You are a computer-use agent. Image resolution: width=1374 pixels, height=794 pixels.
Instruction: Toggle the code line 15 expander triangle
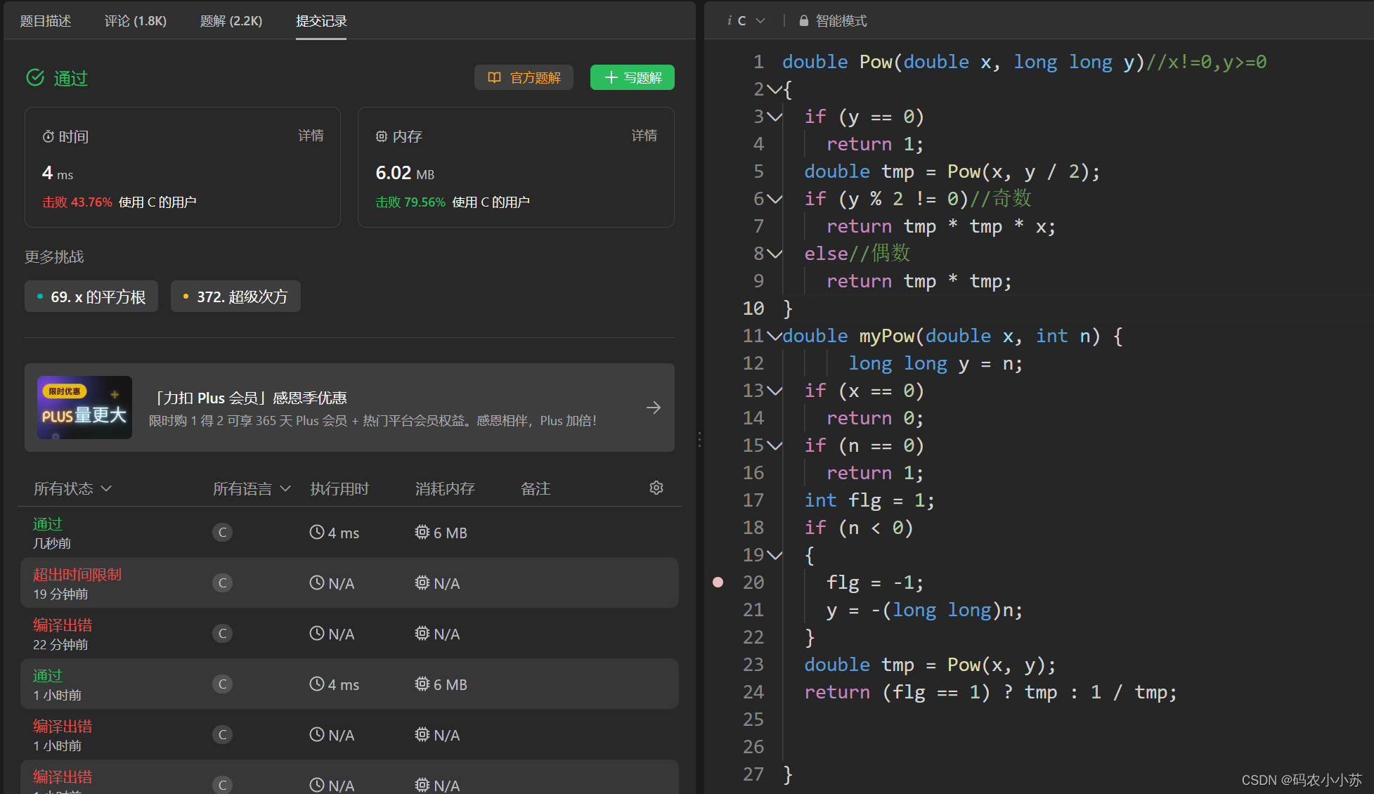[x=774, y=445]
